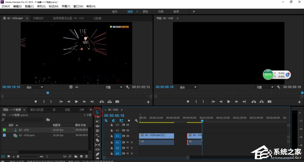Click Drag Video Only icon in source monitor
Viewport: 304px width, 162px height.
[71, 87]
